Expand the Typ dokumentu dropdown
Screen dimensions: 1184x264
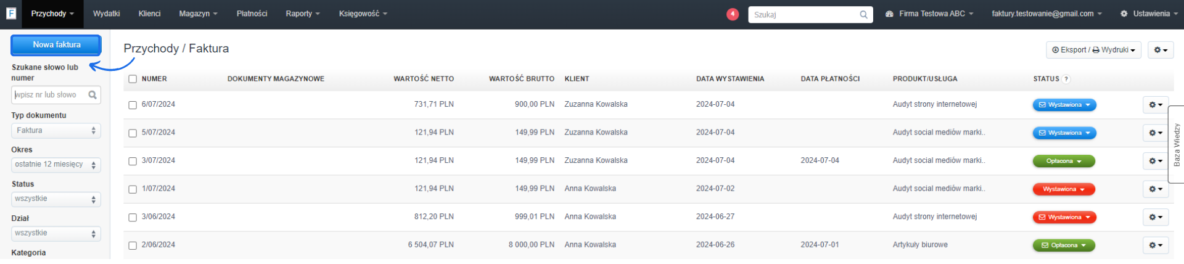[55, 131]
